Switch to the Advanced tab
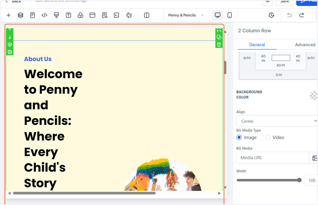Screen dimensions: 318x205 click(x=305, y=45)
